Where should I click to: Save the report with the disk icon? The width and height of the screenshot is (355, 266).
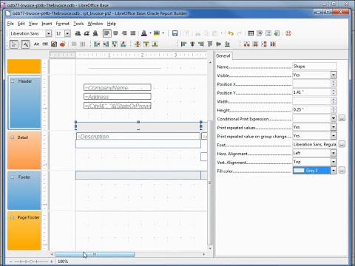coord(175,33)
